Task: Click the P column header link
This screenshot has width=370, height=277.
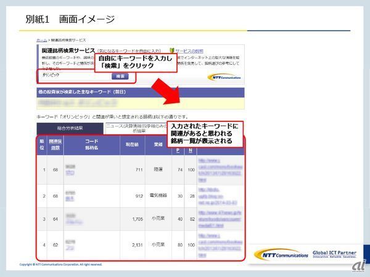Action: point(178,149)
